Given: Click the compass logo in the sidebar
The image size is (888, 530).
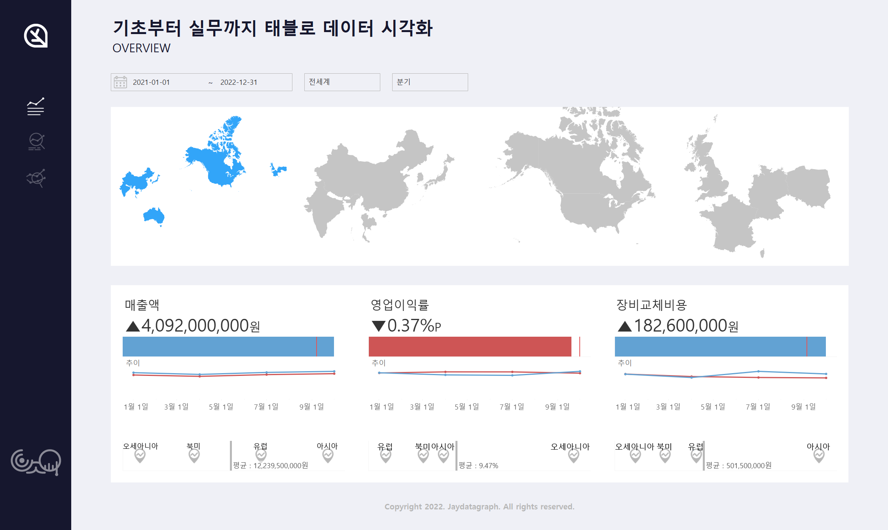Looking at the screenshot, I should point(36,36).
